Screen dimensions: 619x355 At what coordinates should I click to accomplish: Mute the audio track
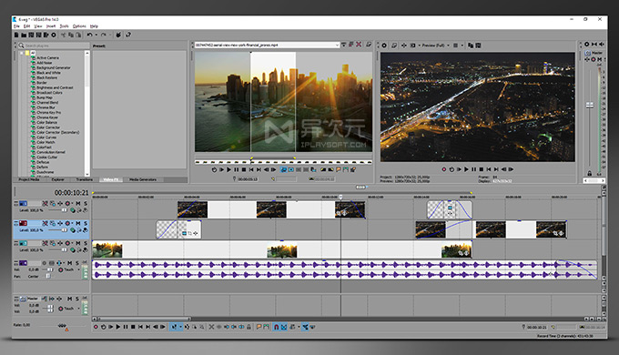(69, 262)
